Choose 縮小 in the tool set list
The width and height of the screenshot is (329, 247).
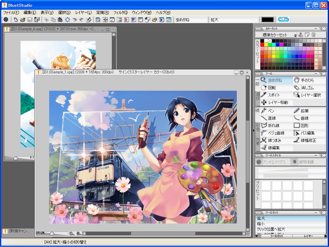click(x=290, y=224)
